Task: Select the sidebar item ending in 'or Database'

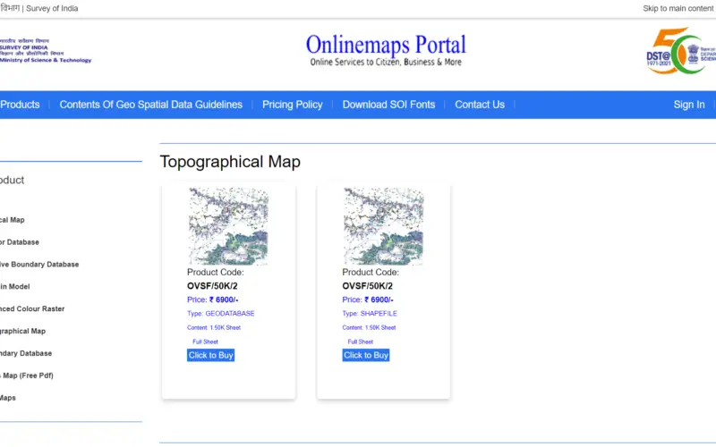Action: tap(19, 242)
